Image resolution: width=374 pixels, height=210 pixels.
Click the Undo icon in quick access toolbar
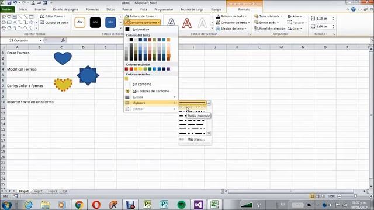[x=15, y=3]
